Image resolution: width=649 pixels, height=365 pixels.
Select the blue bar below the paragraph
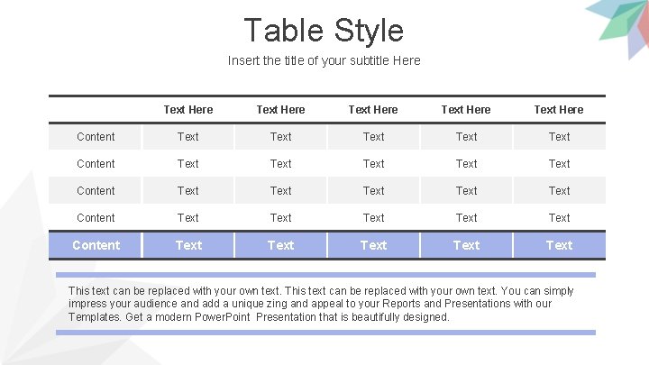click(x=325, y=333)
